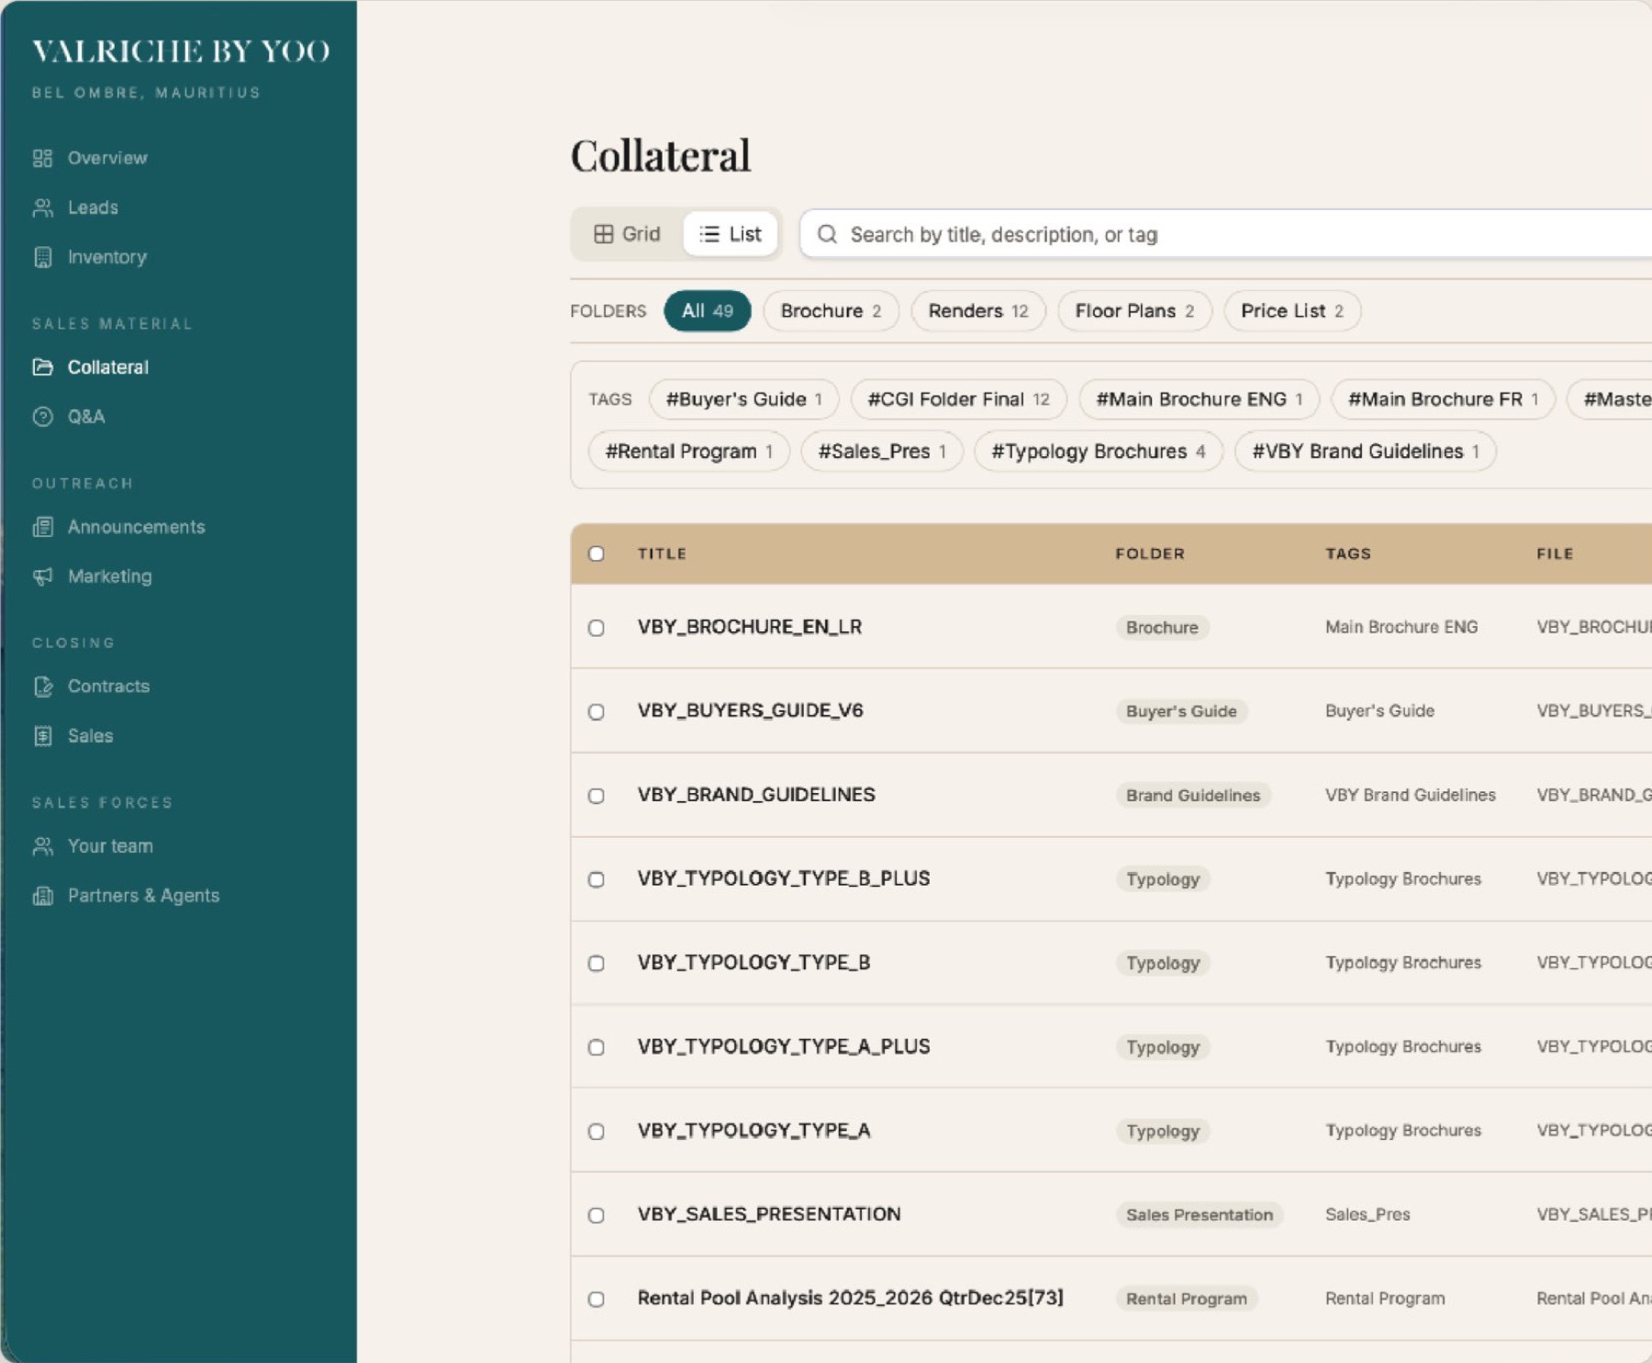
Task: Click the Collateral folder icon
Action: pos(42,367)
